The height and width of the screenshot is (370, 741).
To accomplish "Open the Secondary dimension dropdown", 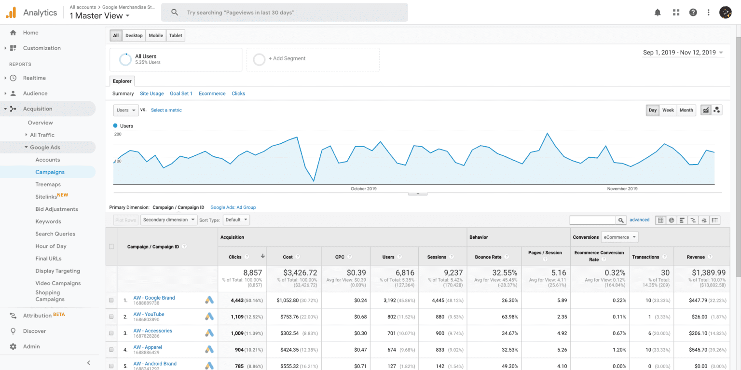I will (169, 220).
